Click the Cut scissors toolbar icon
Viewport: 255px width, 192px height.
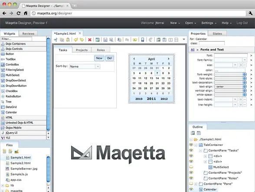(56, 40)
